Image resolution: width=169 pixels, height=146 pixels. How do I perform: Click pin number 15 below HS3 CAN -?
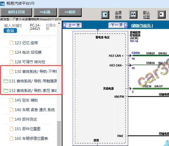tap(133, 68)
